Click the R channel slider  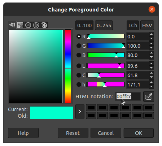[x=106, y=36]
